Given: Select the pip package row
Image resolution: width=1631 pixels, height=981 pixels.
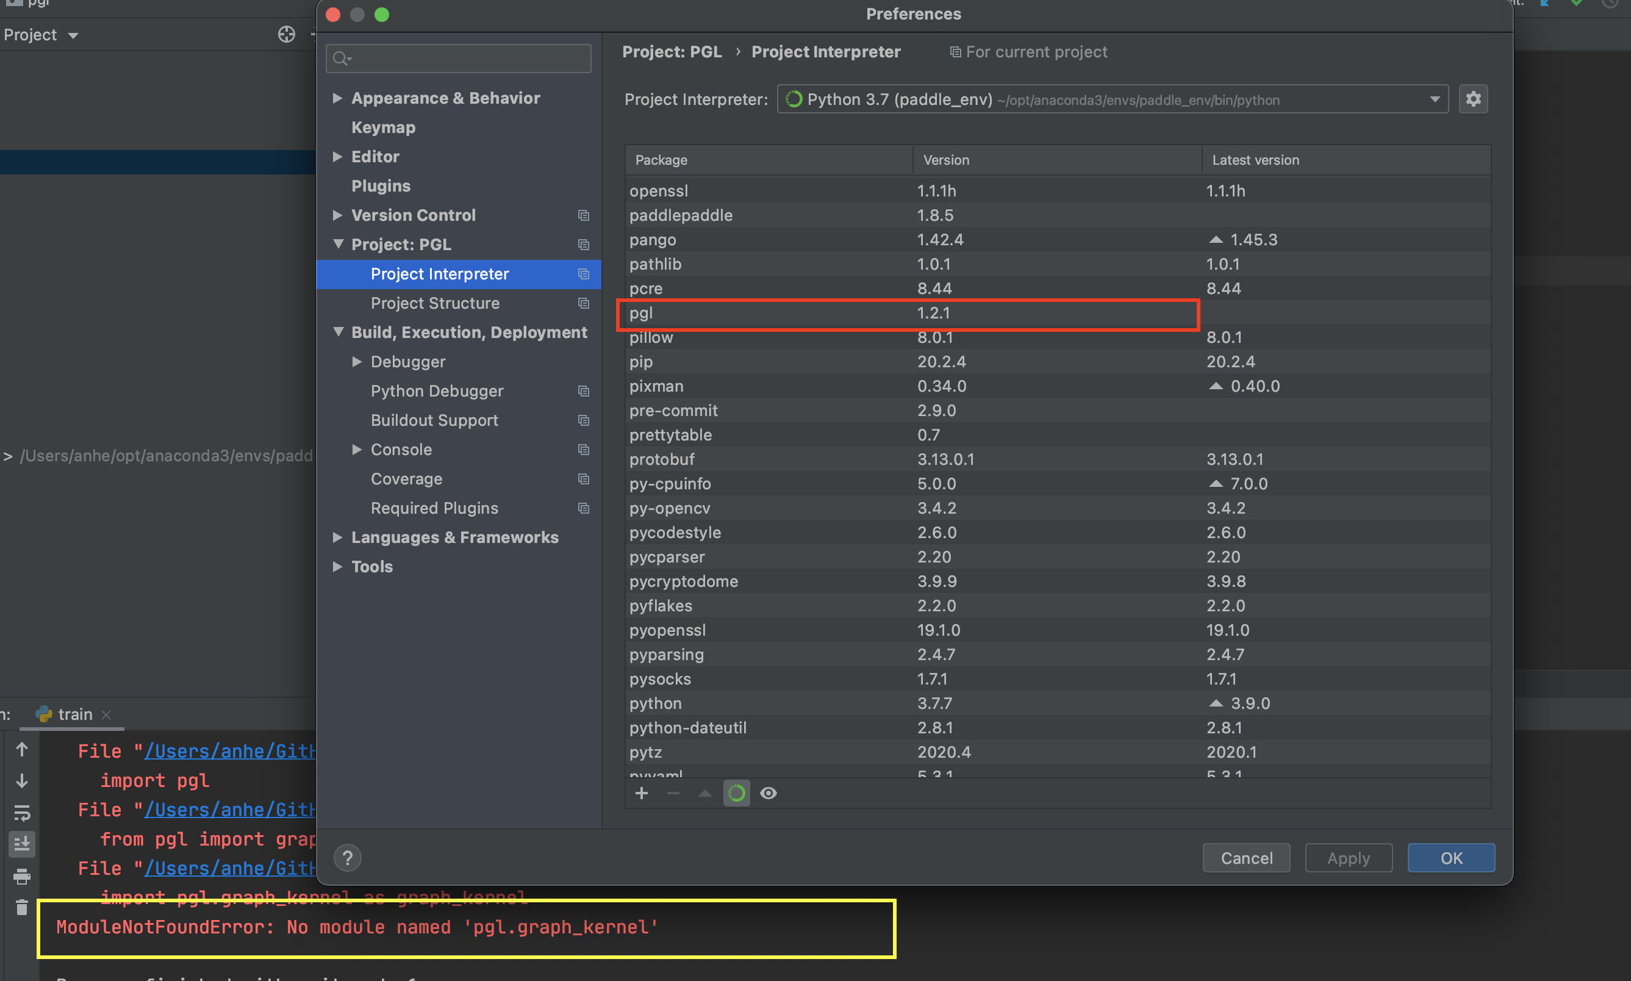Looking at the screenshot, I should (x=1058, y=362).
